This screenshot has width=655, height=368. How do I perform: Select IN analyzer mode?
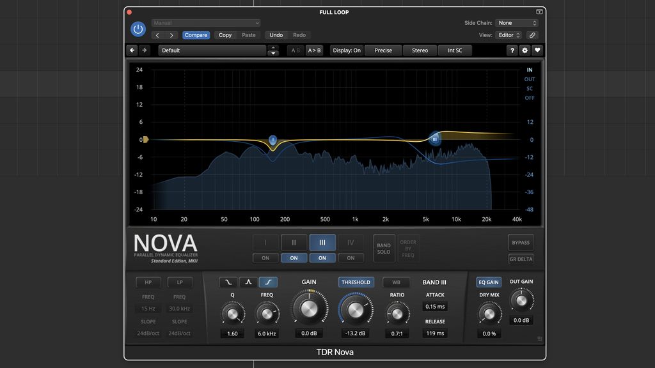[530, 70]
